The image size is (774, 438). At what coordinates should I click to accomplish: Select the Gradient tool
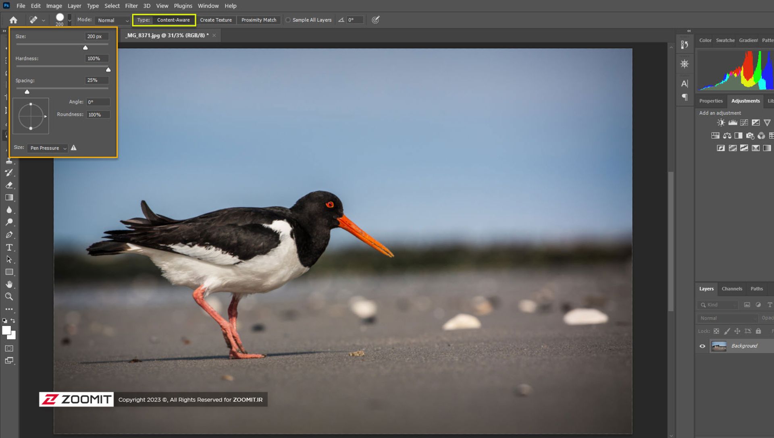pos(9,197)
